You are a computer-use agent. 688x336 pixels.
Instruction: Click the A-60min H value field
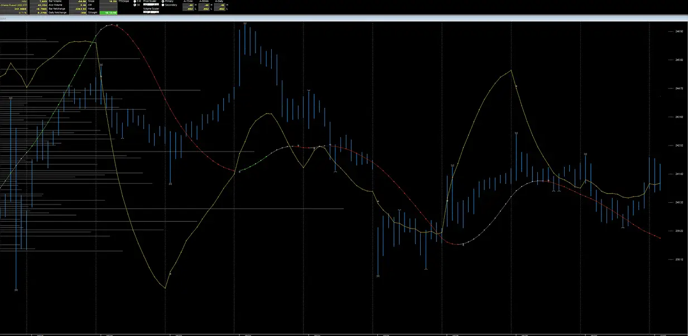click(x=205, y=5)
